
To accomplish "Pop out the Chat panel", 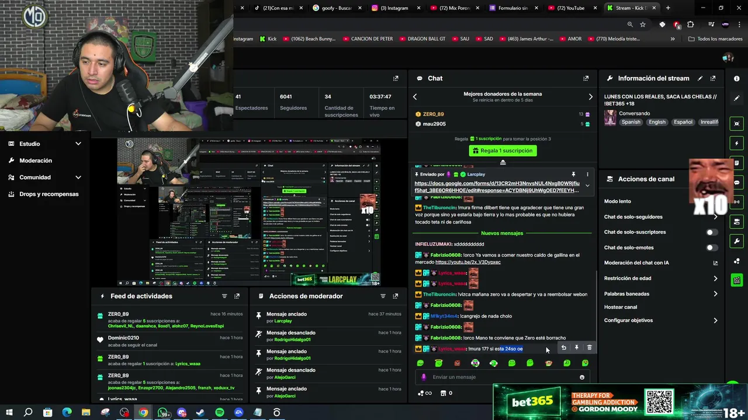I will (x=586, y=78).
